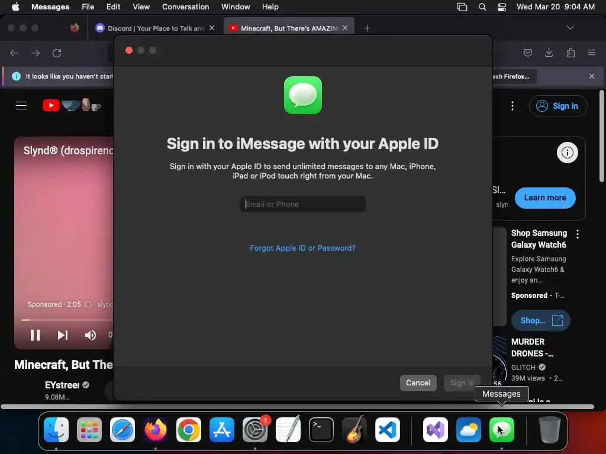Dismiss the Firefox notification bar
The height and width of the screenshot is (454, 606).
coord(592,76)
